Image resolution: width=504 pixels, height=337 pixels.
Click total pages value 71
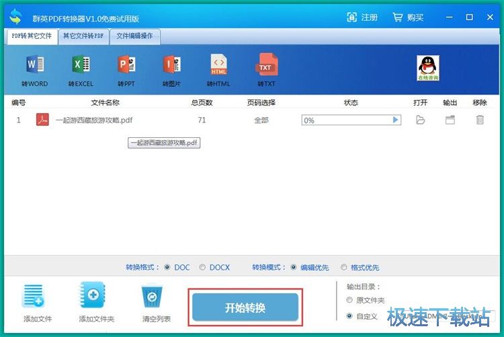point(202,120)
